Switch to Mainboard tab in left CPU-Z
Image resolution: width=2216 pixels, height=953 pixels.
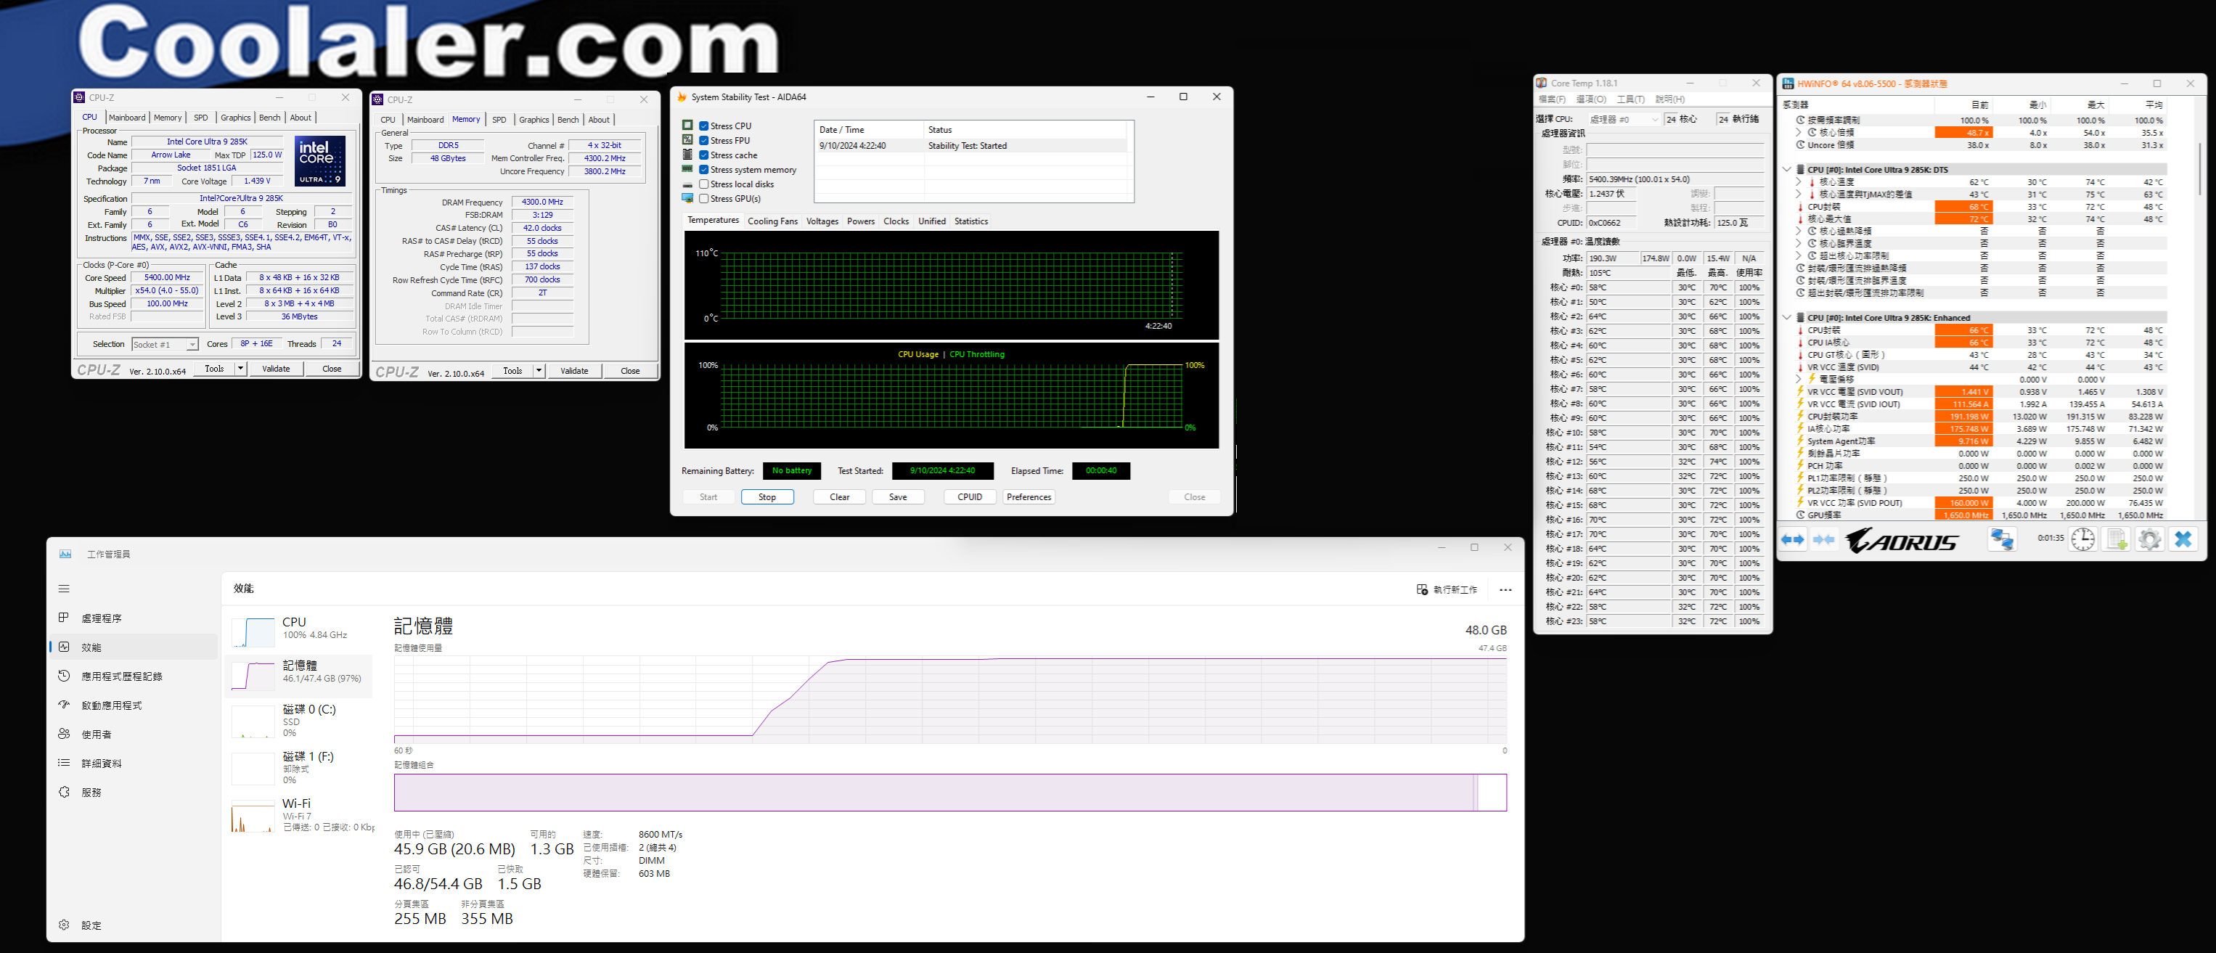[127, 118]
